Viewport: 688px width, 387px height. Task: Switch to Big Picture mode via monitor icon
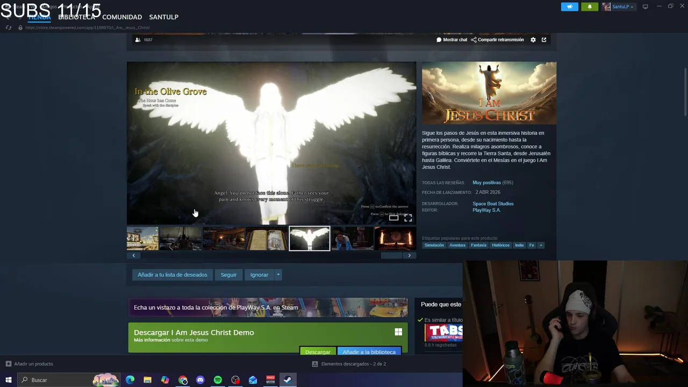point(646,6)
